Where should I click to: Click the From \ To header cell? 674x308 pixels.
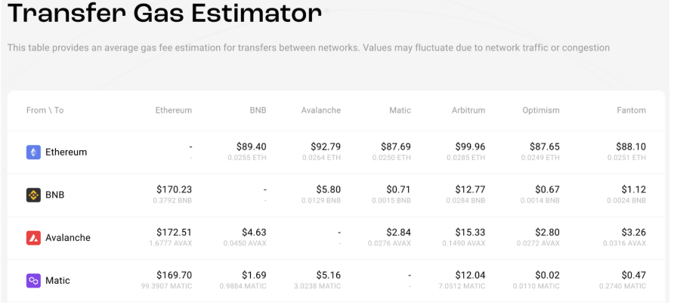(45, 110)
